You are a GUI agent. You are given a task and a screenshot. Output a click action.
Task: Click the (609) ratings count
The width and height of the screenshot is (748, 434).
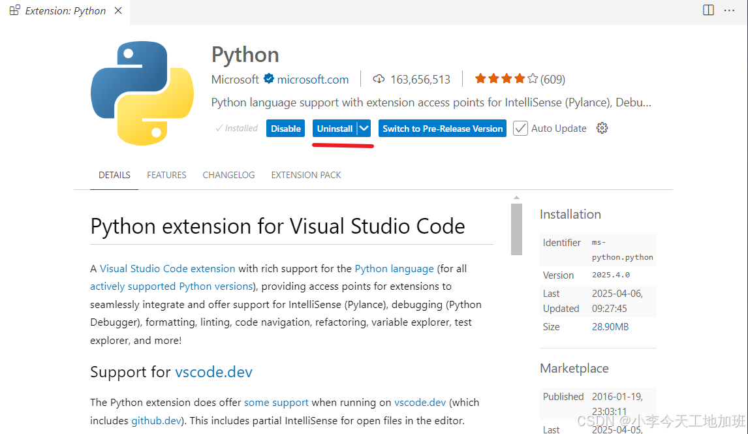click(x=552, y=79)
